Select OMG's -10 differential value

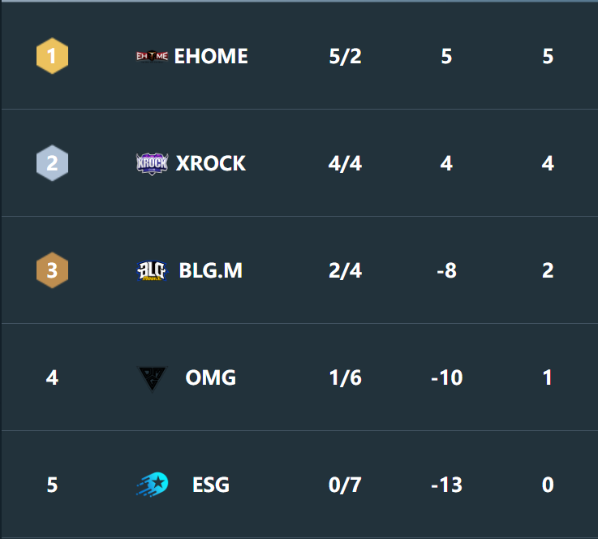click(x=446, y=377)
